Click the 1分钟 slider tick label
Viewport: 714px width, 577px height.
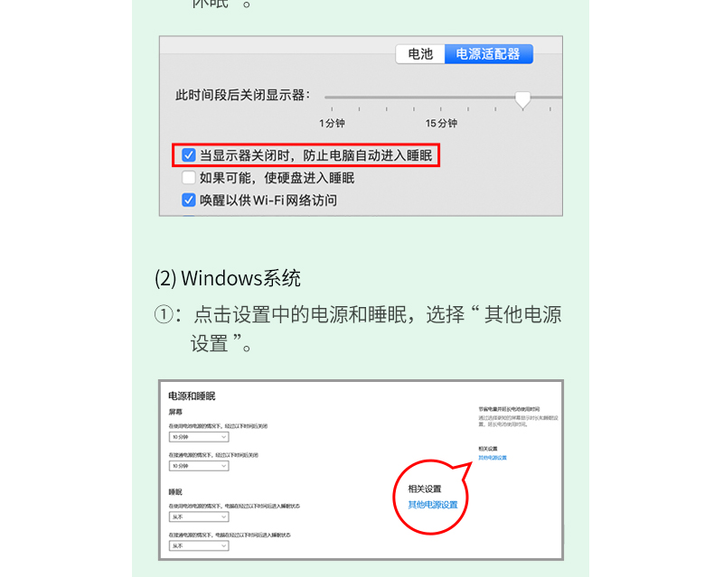tap(332, 124)
